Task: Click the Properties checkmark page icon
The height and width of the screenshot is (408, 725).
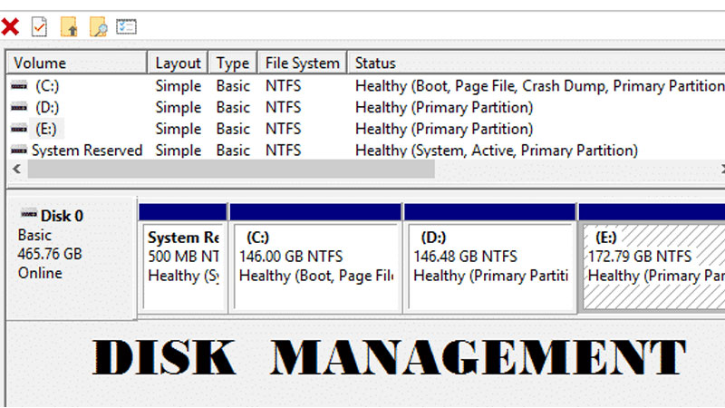Action: [x=39, y=27]
